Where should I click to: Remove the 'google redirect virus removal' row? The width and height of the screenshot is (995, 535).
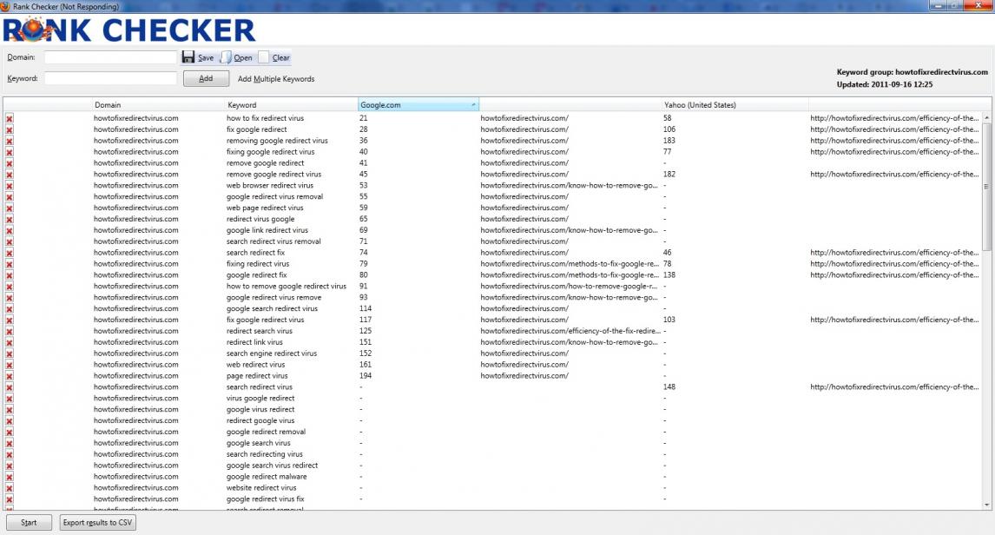coord(10,197)
